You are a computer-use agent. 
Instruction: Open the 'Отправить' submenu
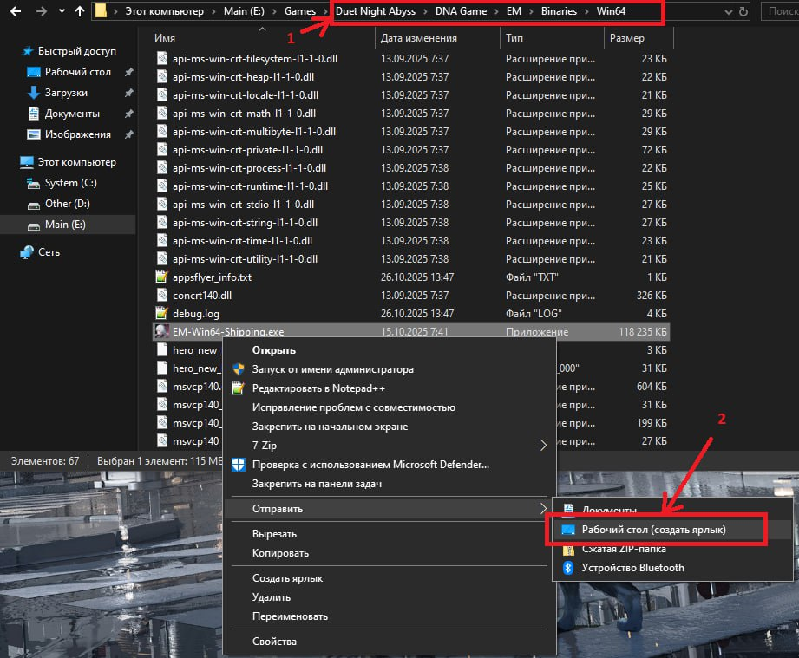click(390, 509)
